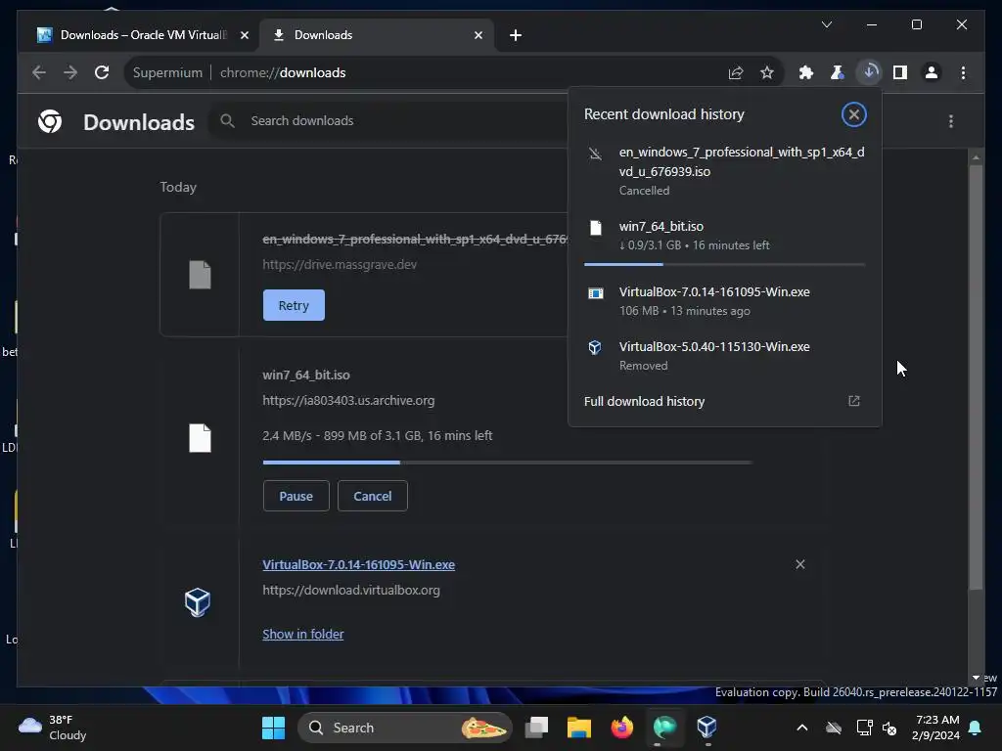Viewport: 1002px width, 751px height.
Task: Click the cancelled ISO file icon
Action: click(200, 275)
